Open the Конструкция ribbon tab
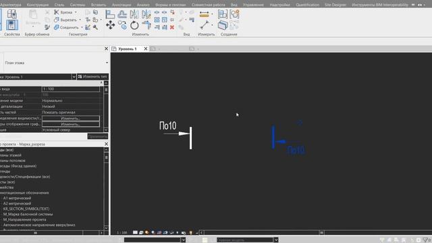Screen dimensions: 432x243 [x=38, y=5]
